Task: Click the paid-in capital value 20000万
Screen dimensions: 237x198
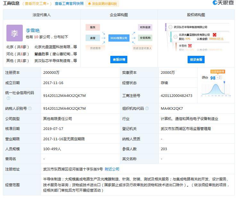Action: pyautogui.click(x=168, y=73)
